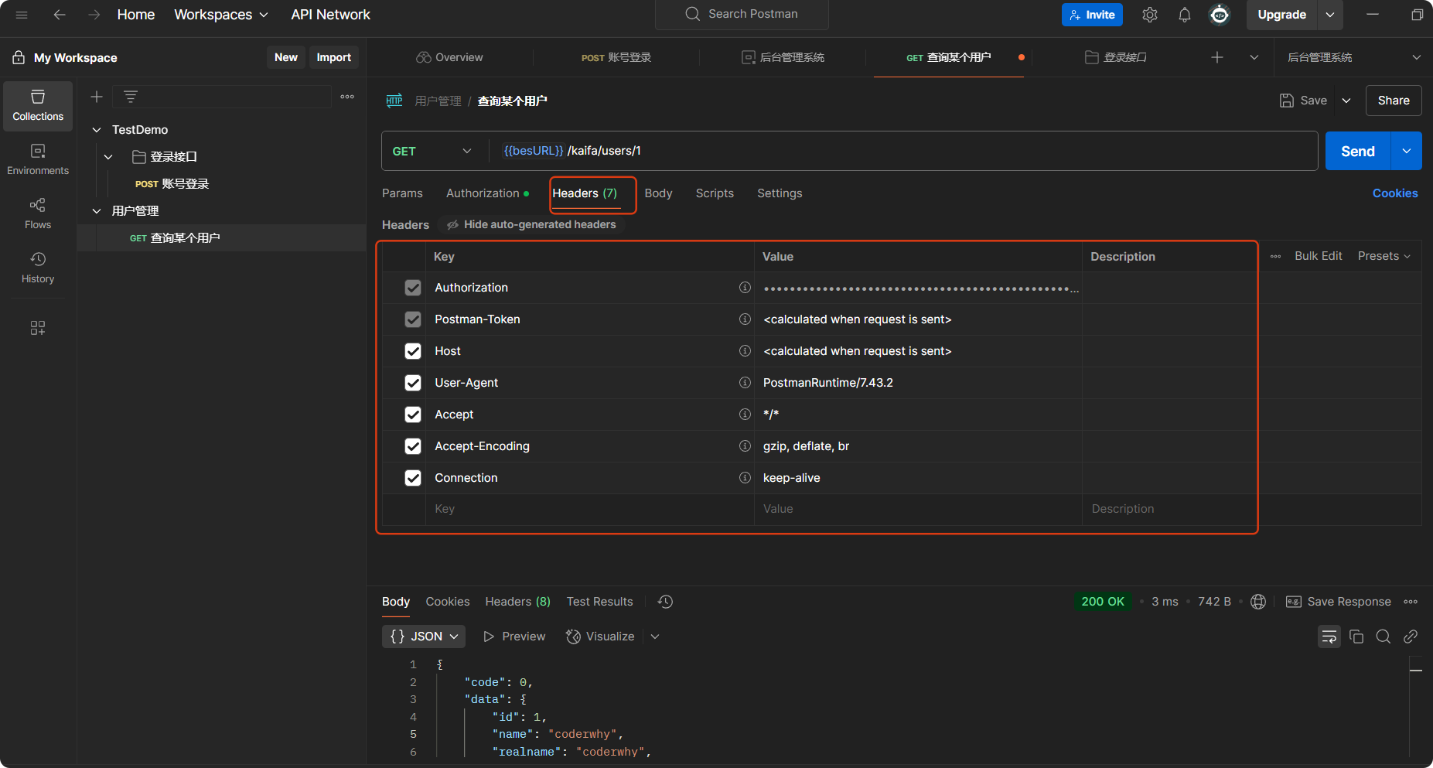Open the Presets dropdown
The image size is (1433, 768).
pos(1384,256)
